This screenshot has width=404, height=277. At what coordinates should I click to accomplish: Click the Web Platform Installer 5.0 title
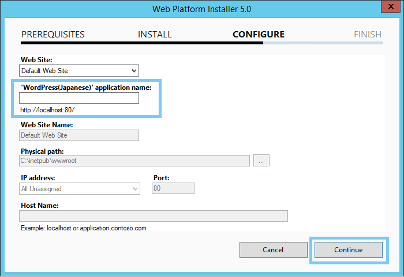(201, 9)
